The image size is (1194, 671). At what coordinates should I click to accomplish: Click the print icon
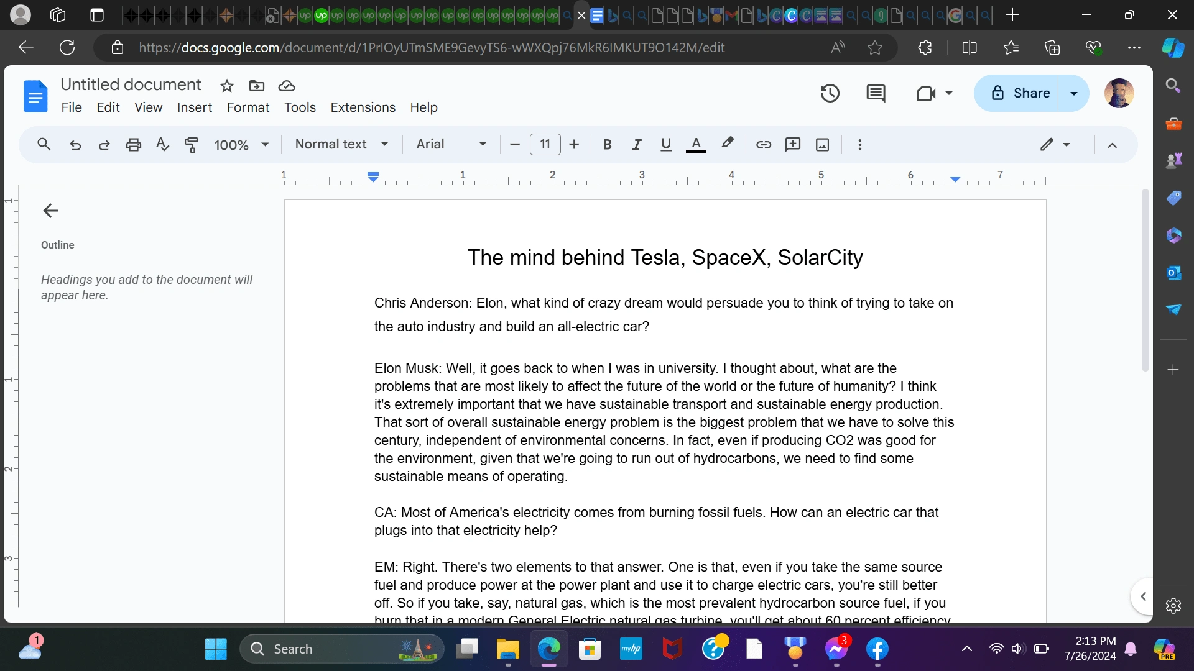point(133,145)
